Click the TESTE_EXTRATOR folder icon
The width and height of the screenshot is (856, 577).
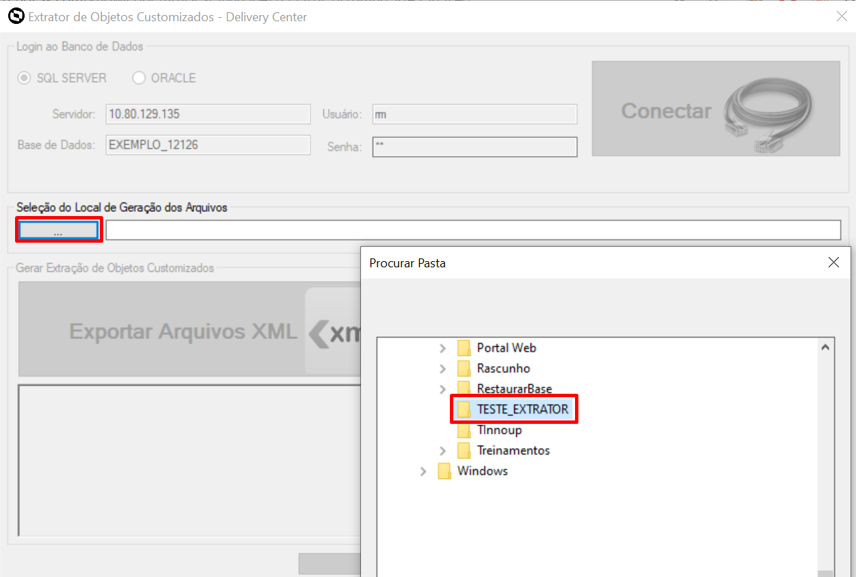point(464,410)
